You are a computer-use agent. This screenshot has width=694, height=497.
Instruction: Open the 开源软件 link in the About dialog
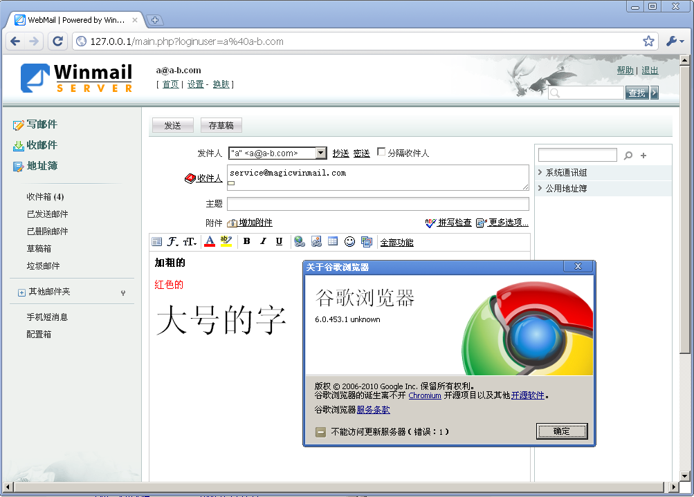coord(527,395)
